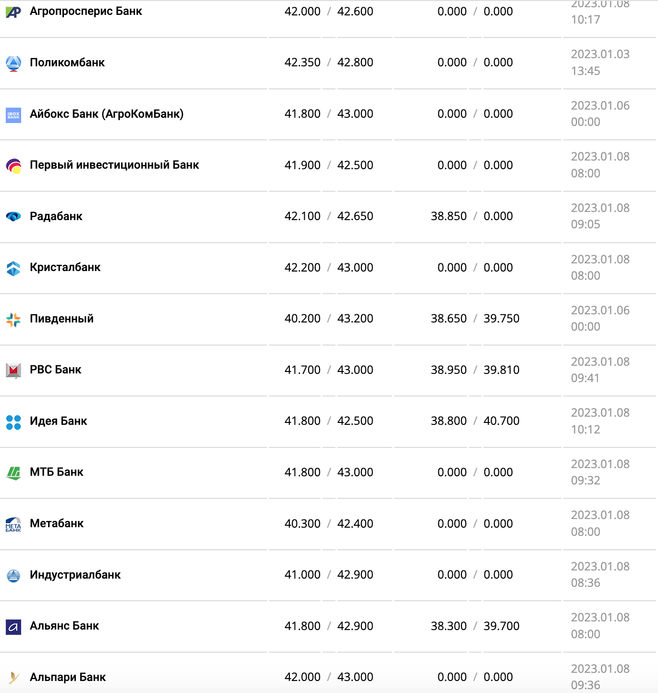Click the Радабанк logo icon
The width and height of the screenshot is (658, 693).
(x=13, y=217)
